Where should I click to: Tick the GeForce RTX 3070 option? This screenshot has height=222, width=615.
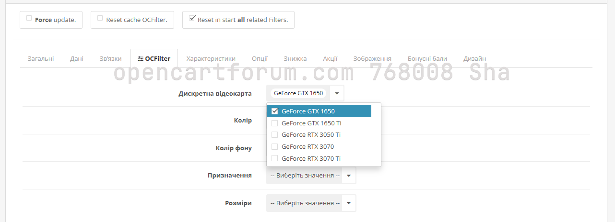275,146
